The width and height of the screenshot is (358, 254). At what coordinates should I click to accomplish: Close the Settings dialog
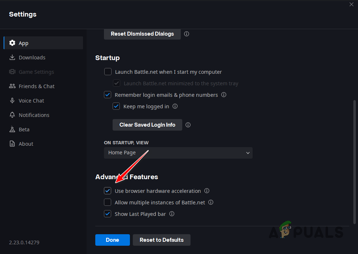pyautogui.click(x=351, y=4)
